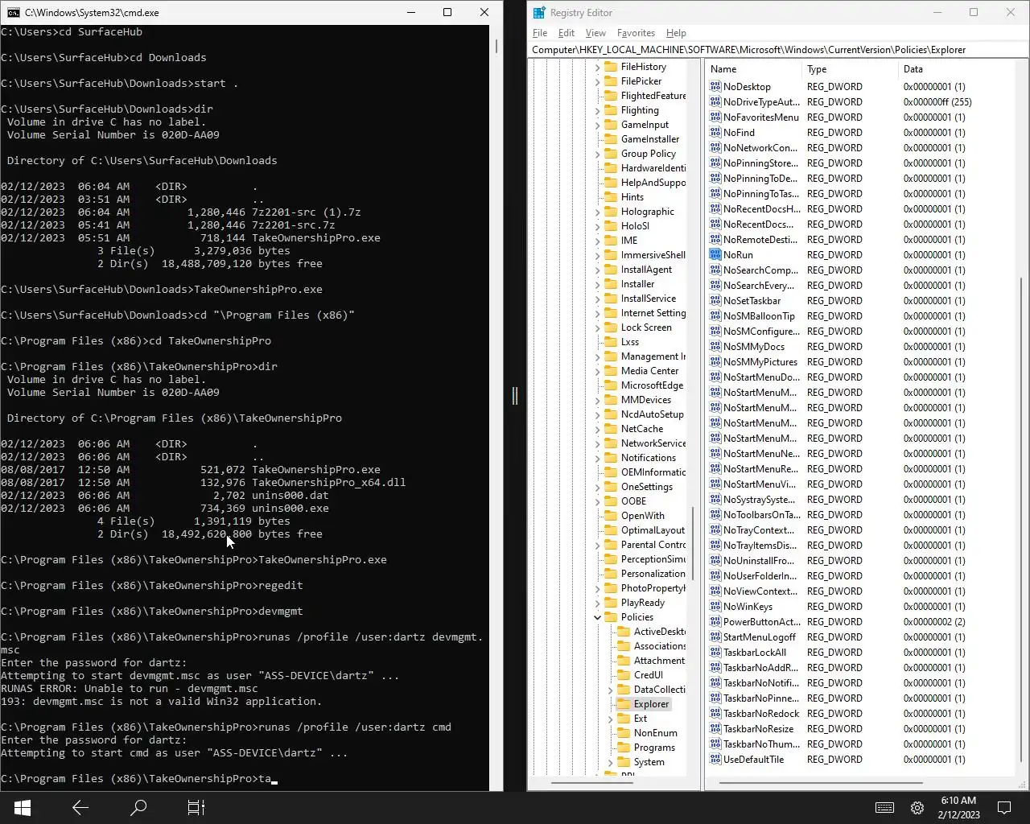This screenshot has width=1030, height=824.
Task: Select the Lock Screen key in tree
Action: [x=646, y=328]
